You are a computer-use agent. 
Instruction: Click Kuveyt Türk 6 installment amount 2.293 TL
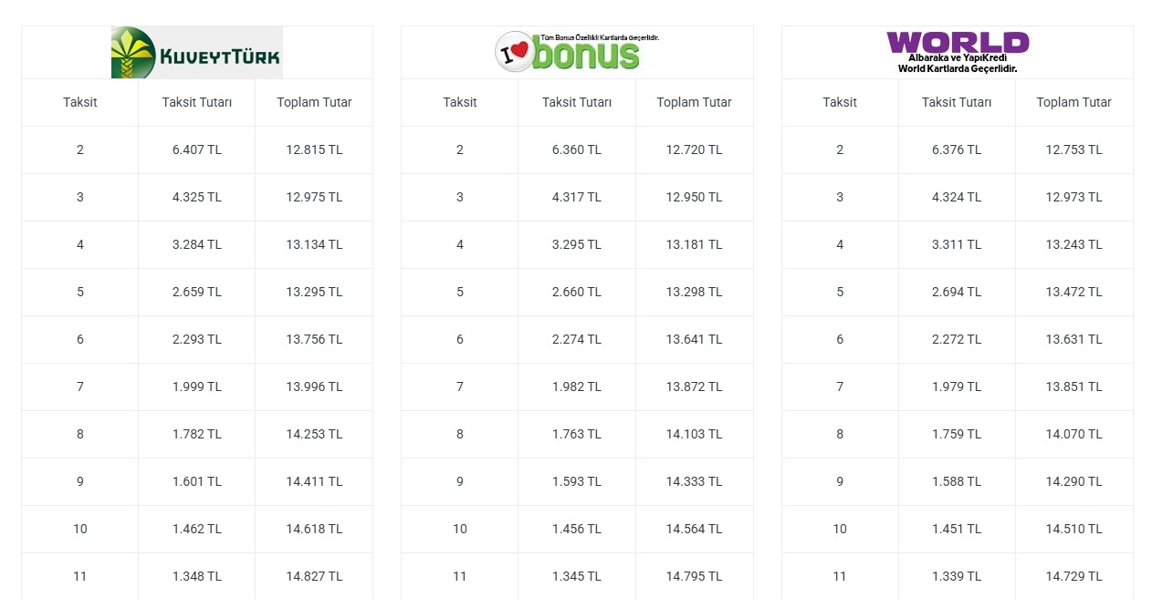pyautogui.click(x=197, y=339)
